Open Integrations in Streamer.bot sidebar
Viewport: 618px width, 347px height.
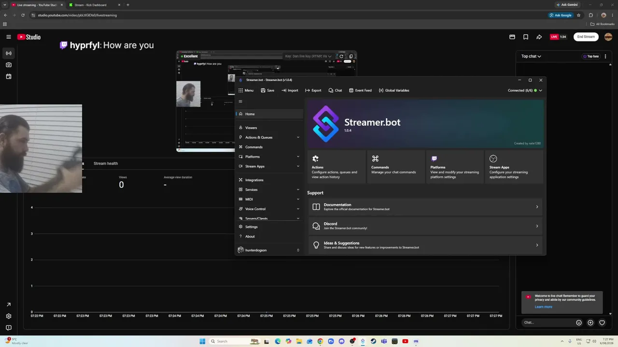(x=270, y=180)
